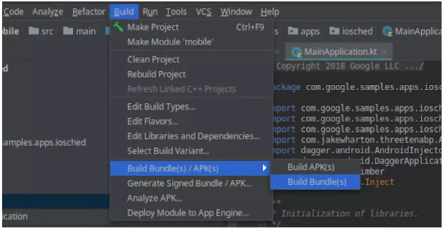Close the open Build menu
Viewport: 443px width, 228px height.
tap(124, 12)
